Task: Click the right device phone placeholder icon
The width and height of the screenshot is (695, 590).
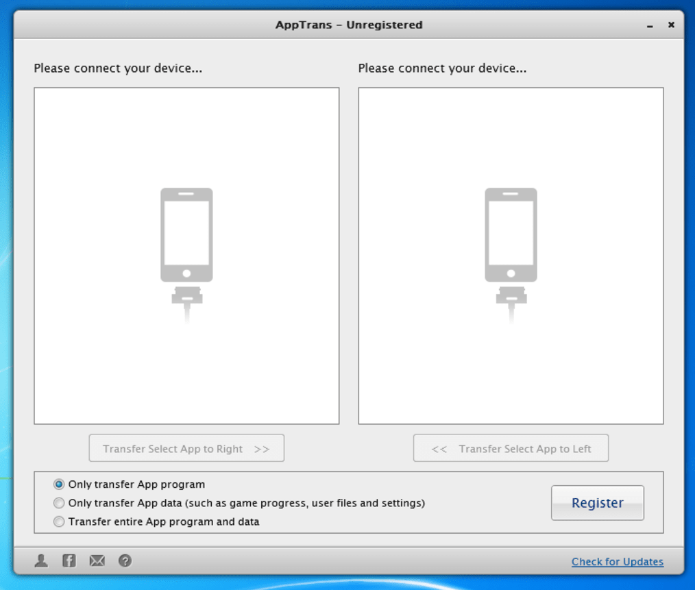Action: click(511, 256)
